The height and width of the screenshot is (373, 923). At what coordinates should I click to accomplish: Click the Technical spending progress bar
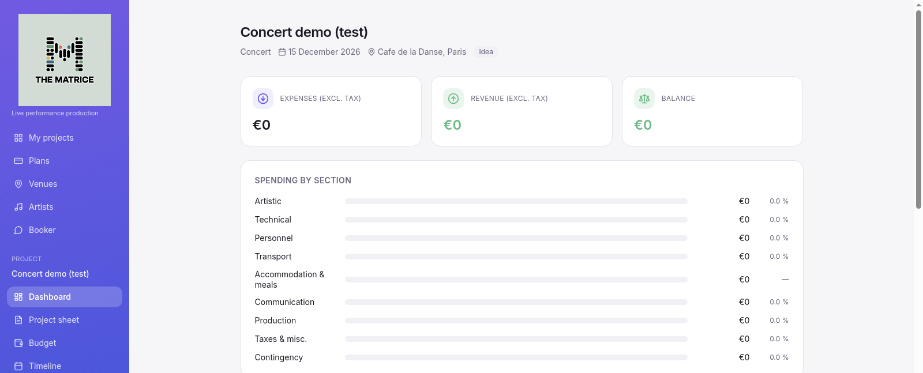(x=516, y=220)
